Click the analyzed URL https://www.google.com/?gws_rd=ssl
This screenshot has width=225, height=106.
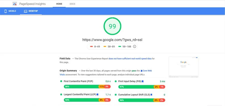pos(112,40)
